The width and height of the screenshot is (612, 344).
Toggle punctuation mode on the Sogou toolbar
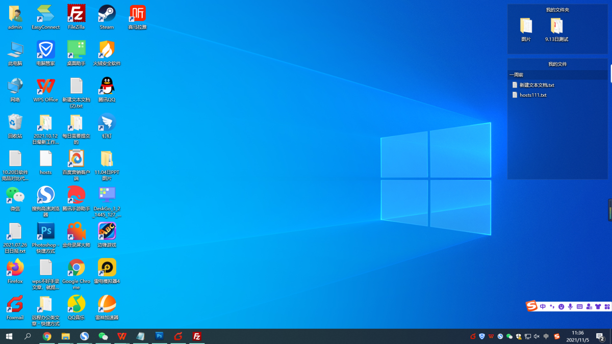552,306
